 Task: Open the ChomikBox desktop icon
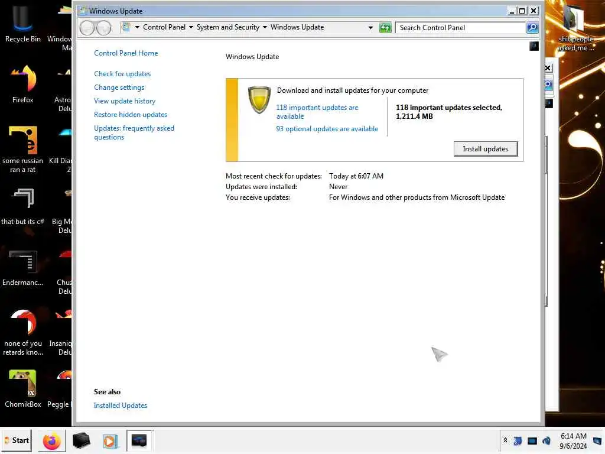(x=23, y=388)
